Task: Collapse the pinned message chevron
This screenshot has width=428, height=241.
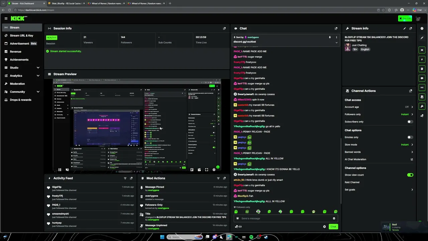Action: click(x=336, y=43)
